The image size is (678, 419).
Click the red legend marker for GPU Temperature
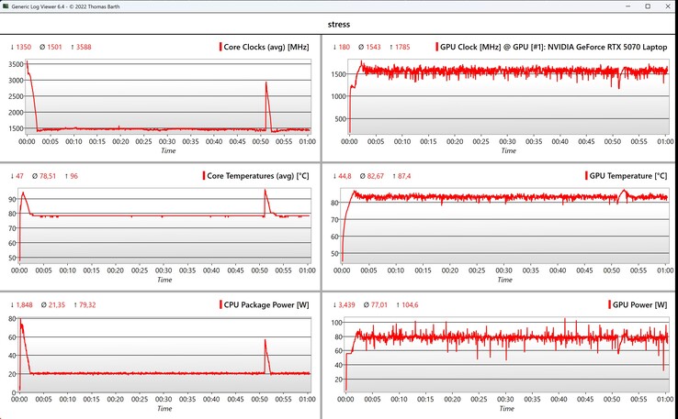click(x=586, y=175)
